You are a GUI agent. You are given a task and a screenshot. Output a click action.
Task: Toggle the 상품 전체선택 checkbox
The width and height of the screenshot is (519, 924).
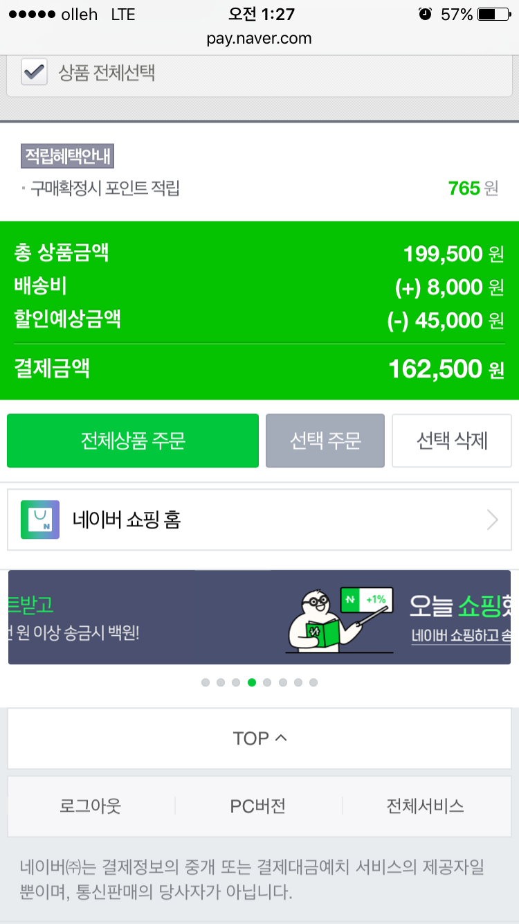click(35, 72)
